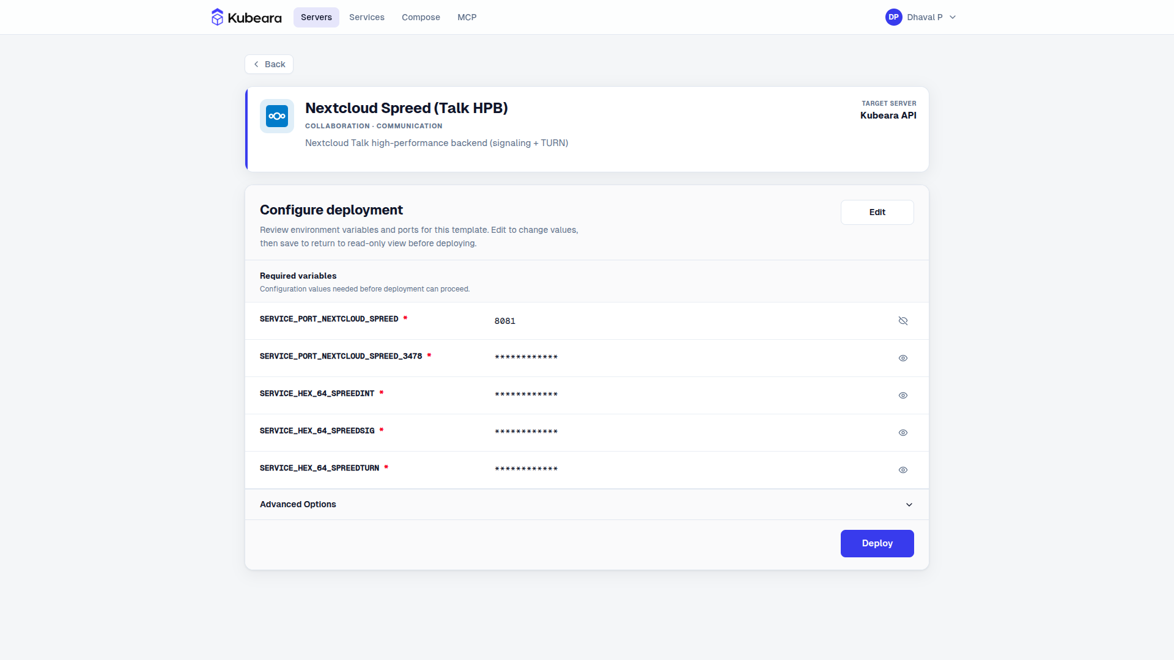Click the SERVICE_PORT_NEXTCLOUD_SPREED_3478 label
This screenshot has width=1174, height=660.
[x=341, y=356]
